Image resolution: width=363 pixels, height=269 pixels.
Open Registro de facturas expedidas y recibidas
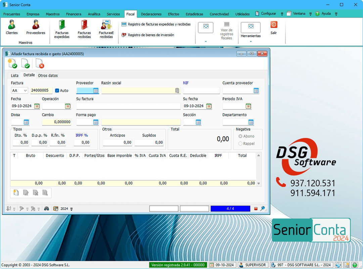coord(156,24)
